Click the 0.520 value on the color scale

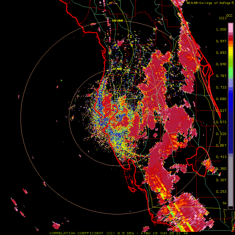click(221, 134)
